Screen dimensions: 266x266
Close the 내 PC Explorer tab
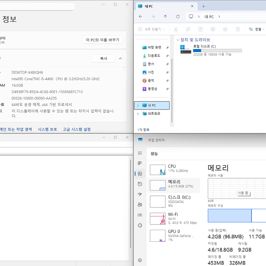(192, 6)
